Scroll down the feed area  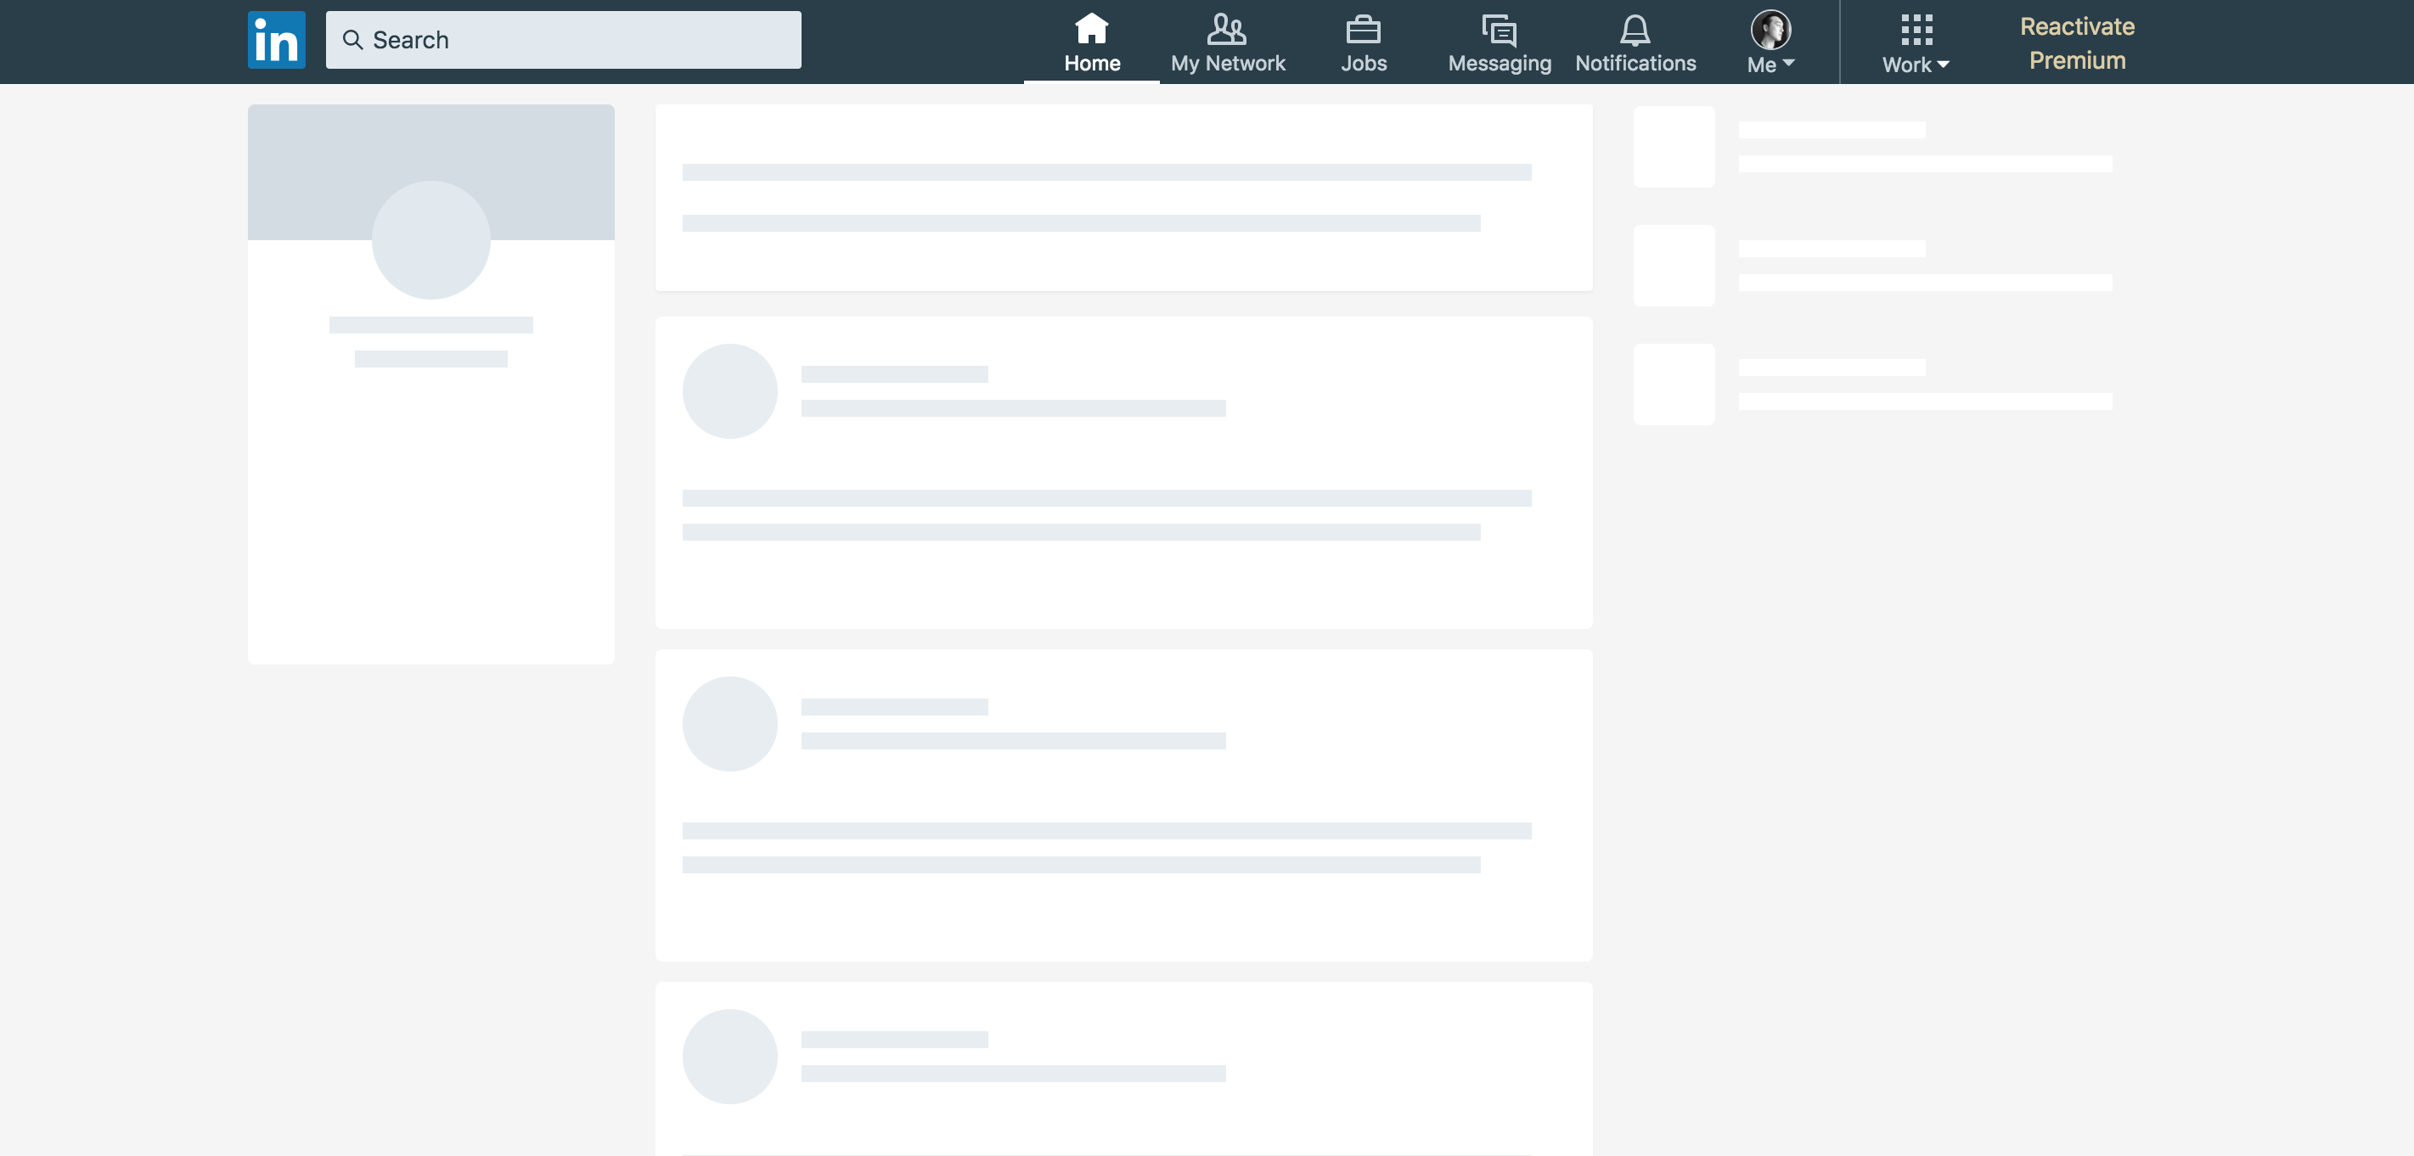pyautogui.click(x=1123, y=615)
